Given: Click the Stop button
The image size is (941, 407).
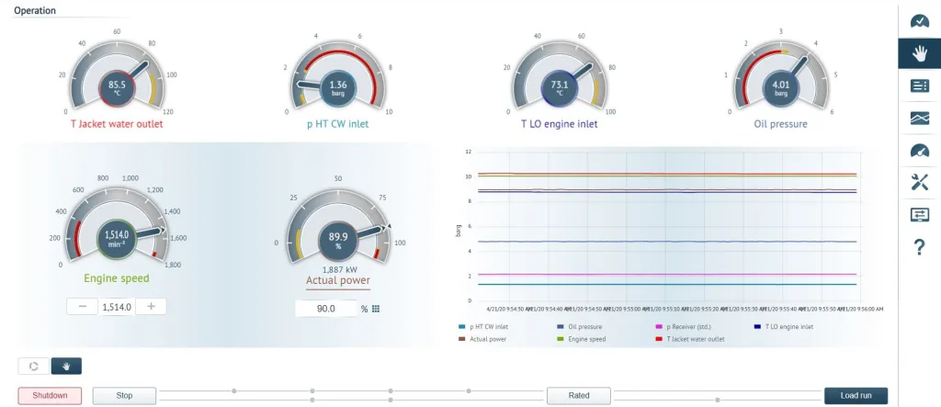Looking at the screenshot, I should point(124,396).
